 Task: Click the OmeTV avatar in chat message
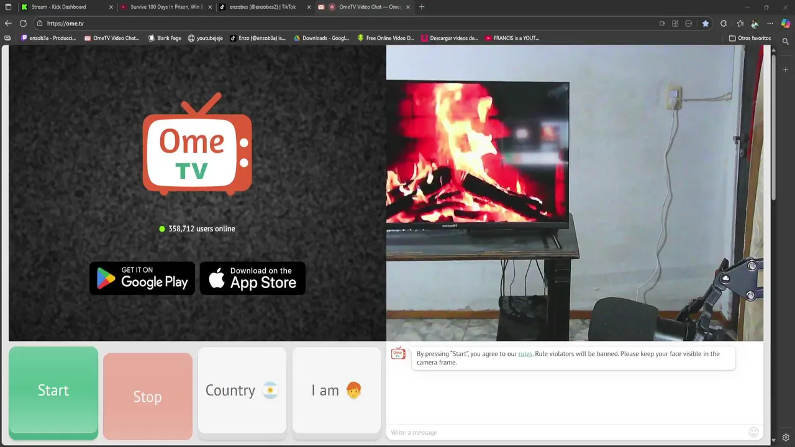(398, 353)
